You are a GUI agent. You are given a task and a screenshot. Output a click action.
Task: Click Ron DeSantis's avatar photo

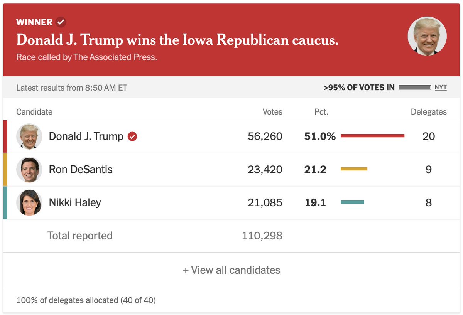tap(29, 170)
